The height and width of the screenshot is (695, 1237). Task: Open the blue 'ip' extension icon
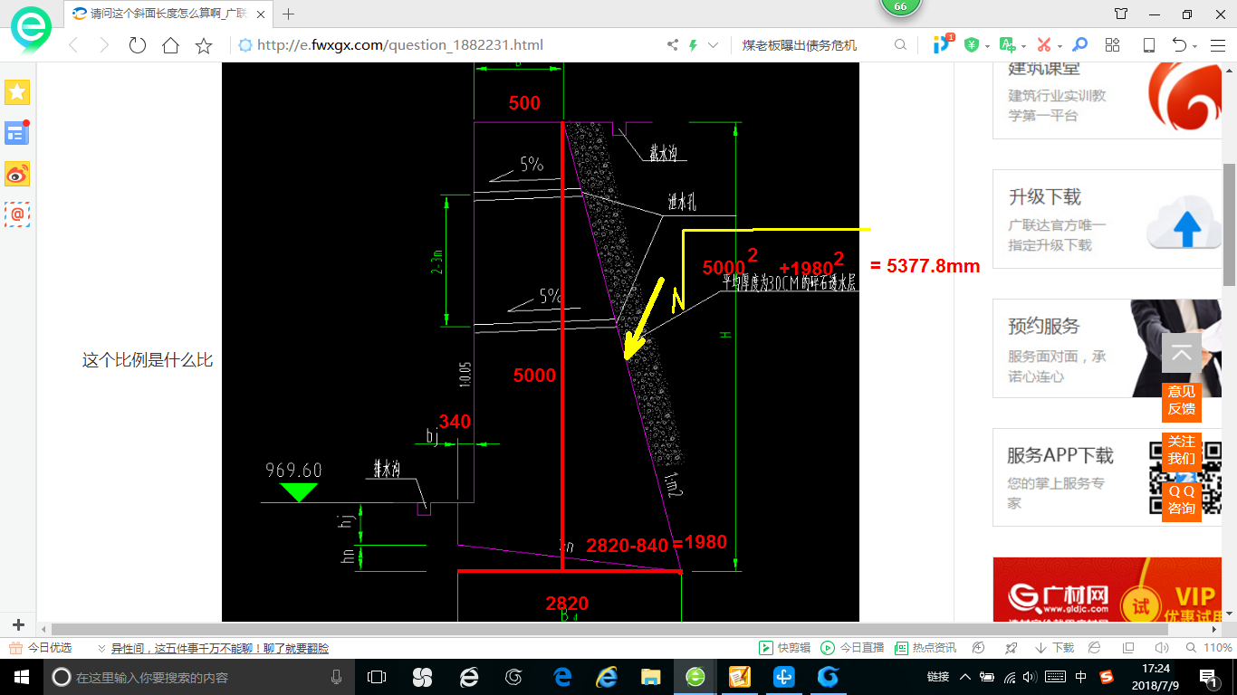(943, 43)
